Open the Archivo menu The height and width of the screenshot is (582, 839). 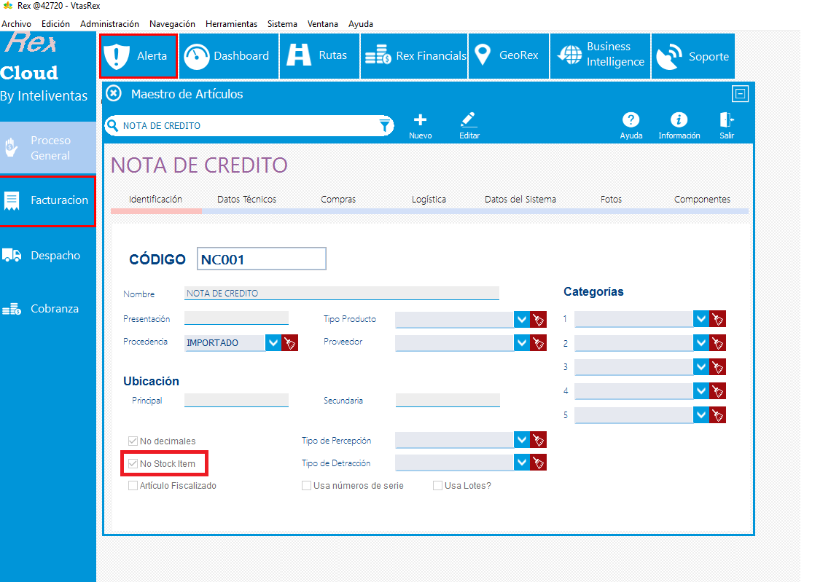pos(17,24)
